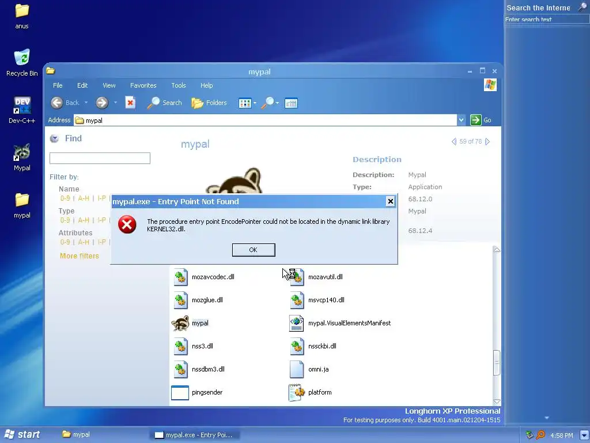Select the anus folder on desktop

(x=22, y=16)
